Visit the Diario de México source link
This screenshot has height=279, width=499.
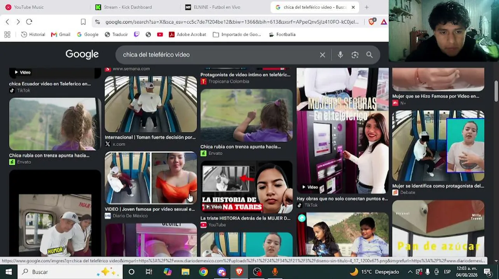(x=126, y=216)
